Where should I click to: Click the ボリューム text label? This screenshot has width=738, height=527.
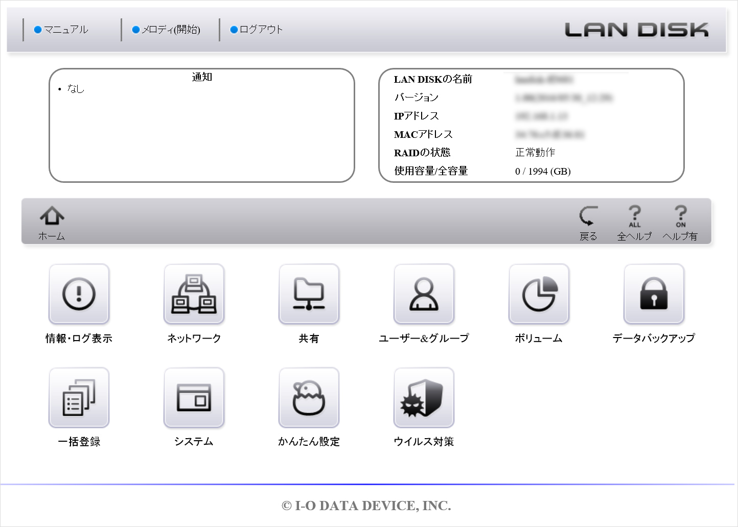539,338
